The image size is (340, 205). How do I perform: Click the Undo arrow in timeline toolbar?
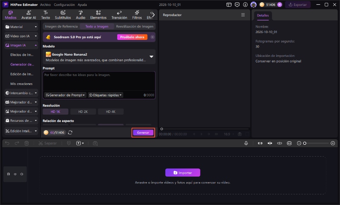pos(7,143)
